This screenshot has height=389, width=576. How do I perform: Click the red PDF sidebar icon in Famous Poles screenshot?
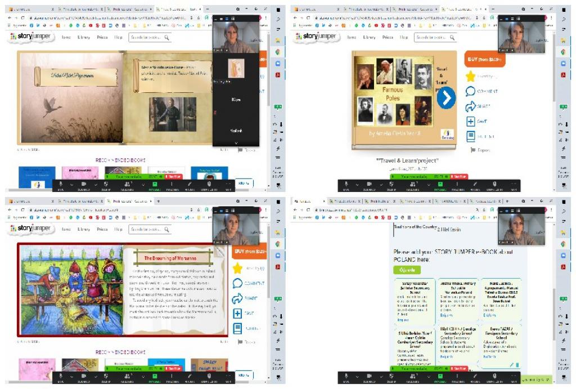[563, 75]
